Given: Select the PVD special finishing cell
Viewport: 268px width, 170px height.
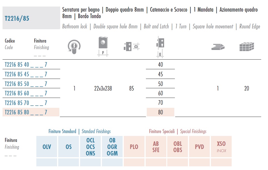Looking at the screenshot, I should click(200, 147).
